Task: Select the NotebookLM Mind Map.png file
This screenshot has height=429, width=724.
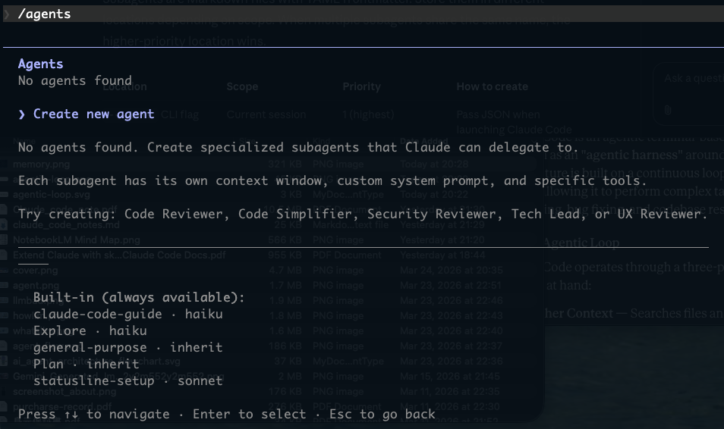Action: click(66, 240)
